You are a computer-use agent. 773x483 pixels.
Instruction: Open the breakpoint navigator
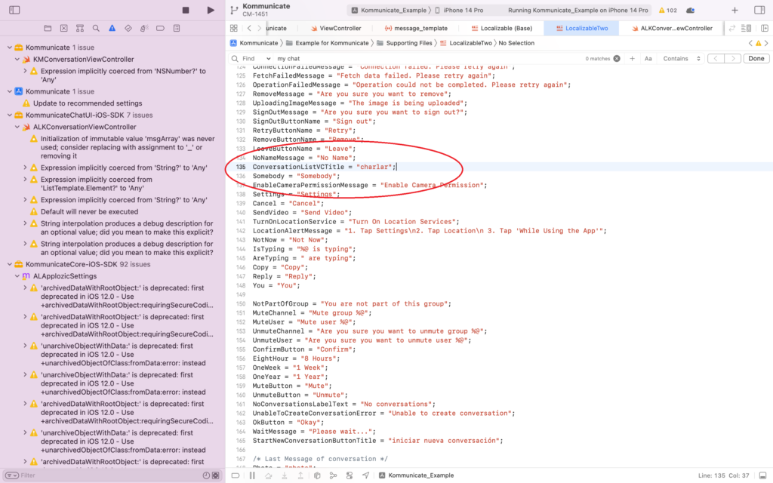[160, 28]
